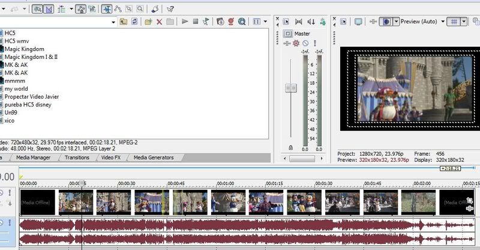Expand the Split Screen View dropdown
Image resolution: width=480 pixels, height=250 pixels.
[x=396, y=22]
